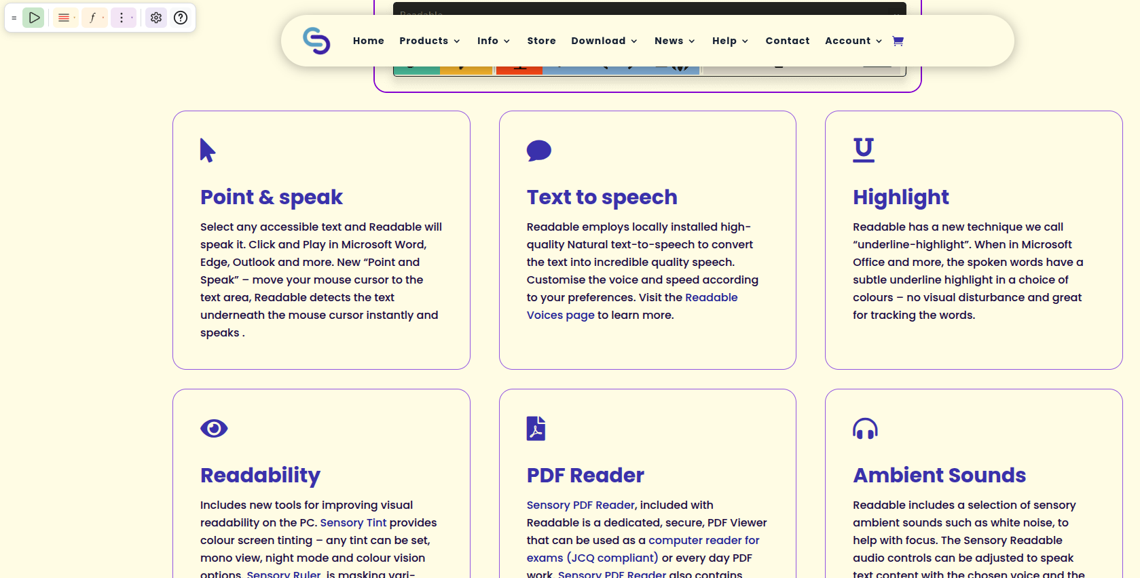Click the Readability heading
Viewport: 1140px width, 578px height.
(x=260, y=475)
